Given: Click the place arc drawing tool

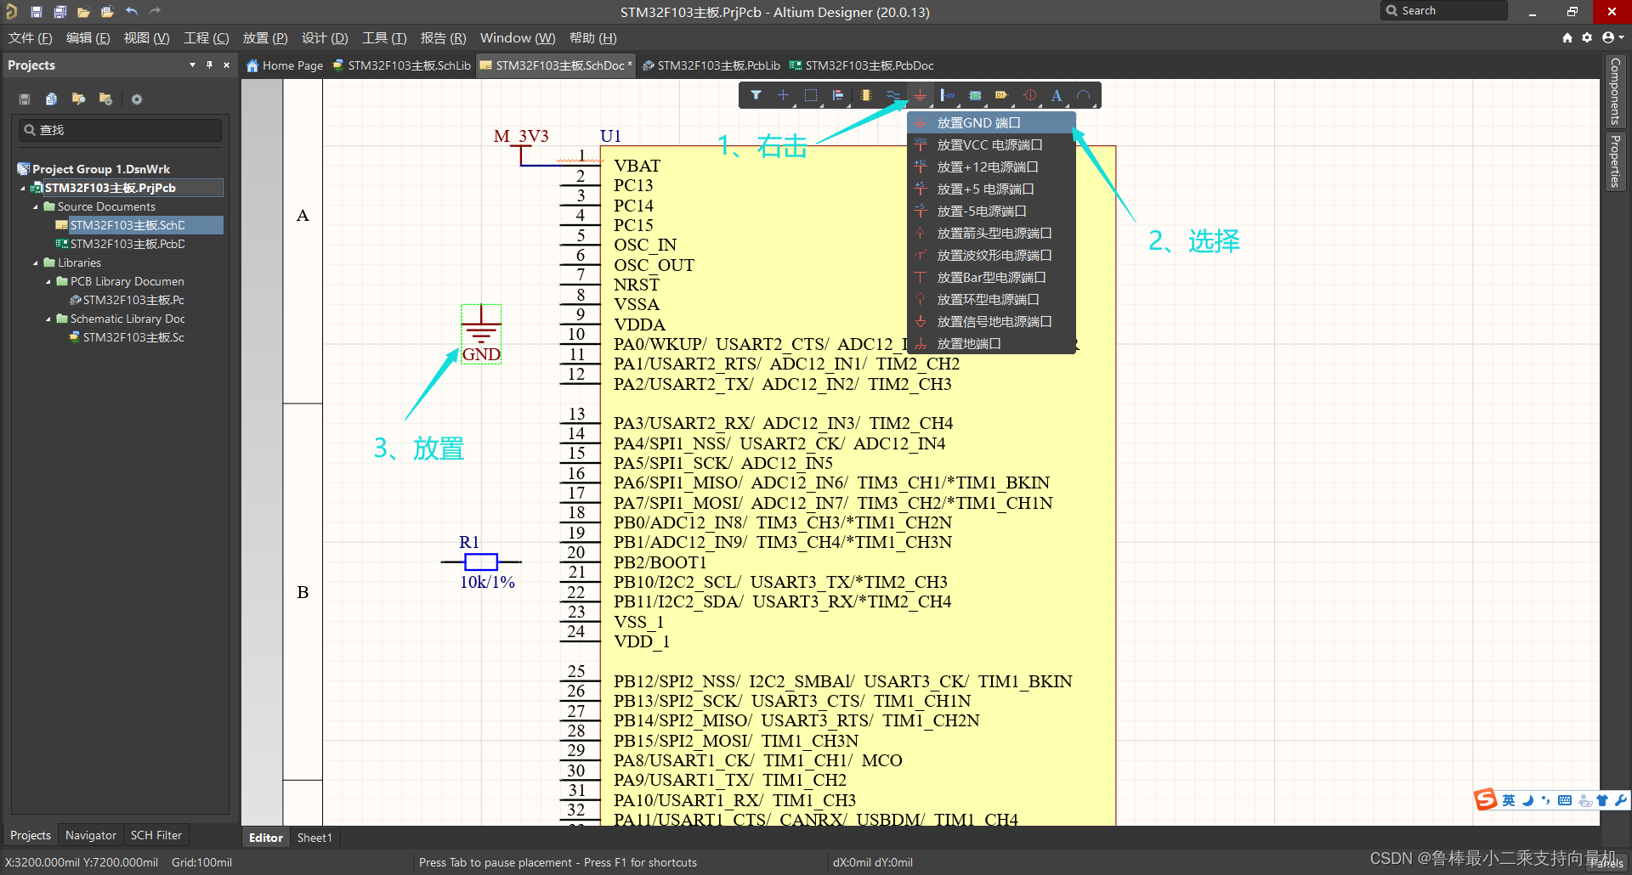Looking at the screenshot, I should coord(1083,95).
